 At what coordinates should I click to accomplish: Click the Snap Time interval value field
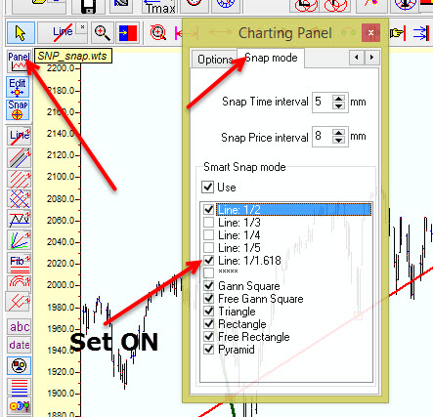point(322,102)
